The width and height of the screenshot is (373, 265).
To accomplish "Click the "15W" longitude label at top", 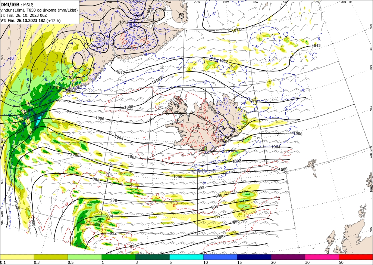I will (x=226, y=2).
